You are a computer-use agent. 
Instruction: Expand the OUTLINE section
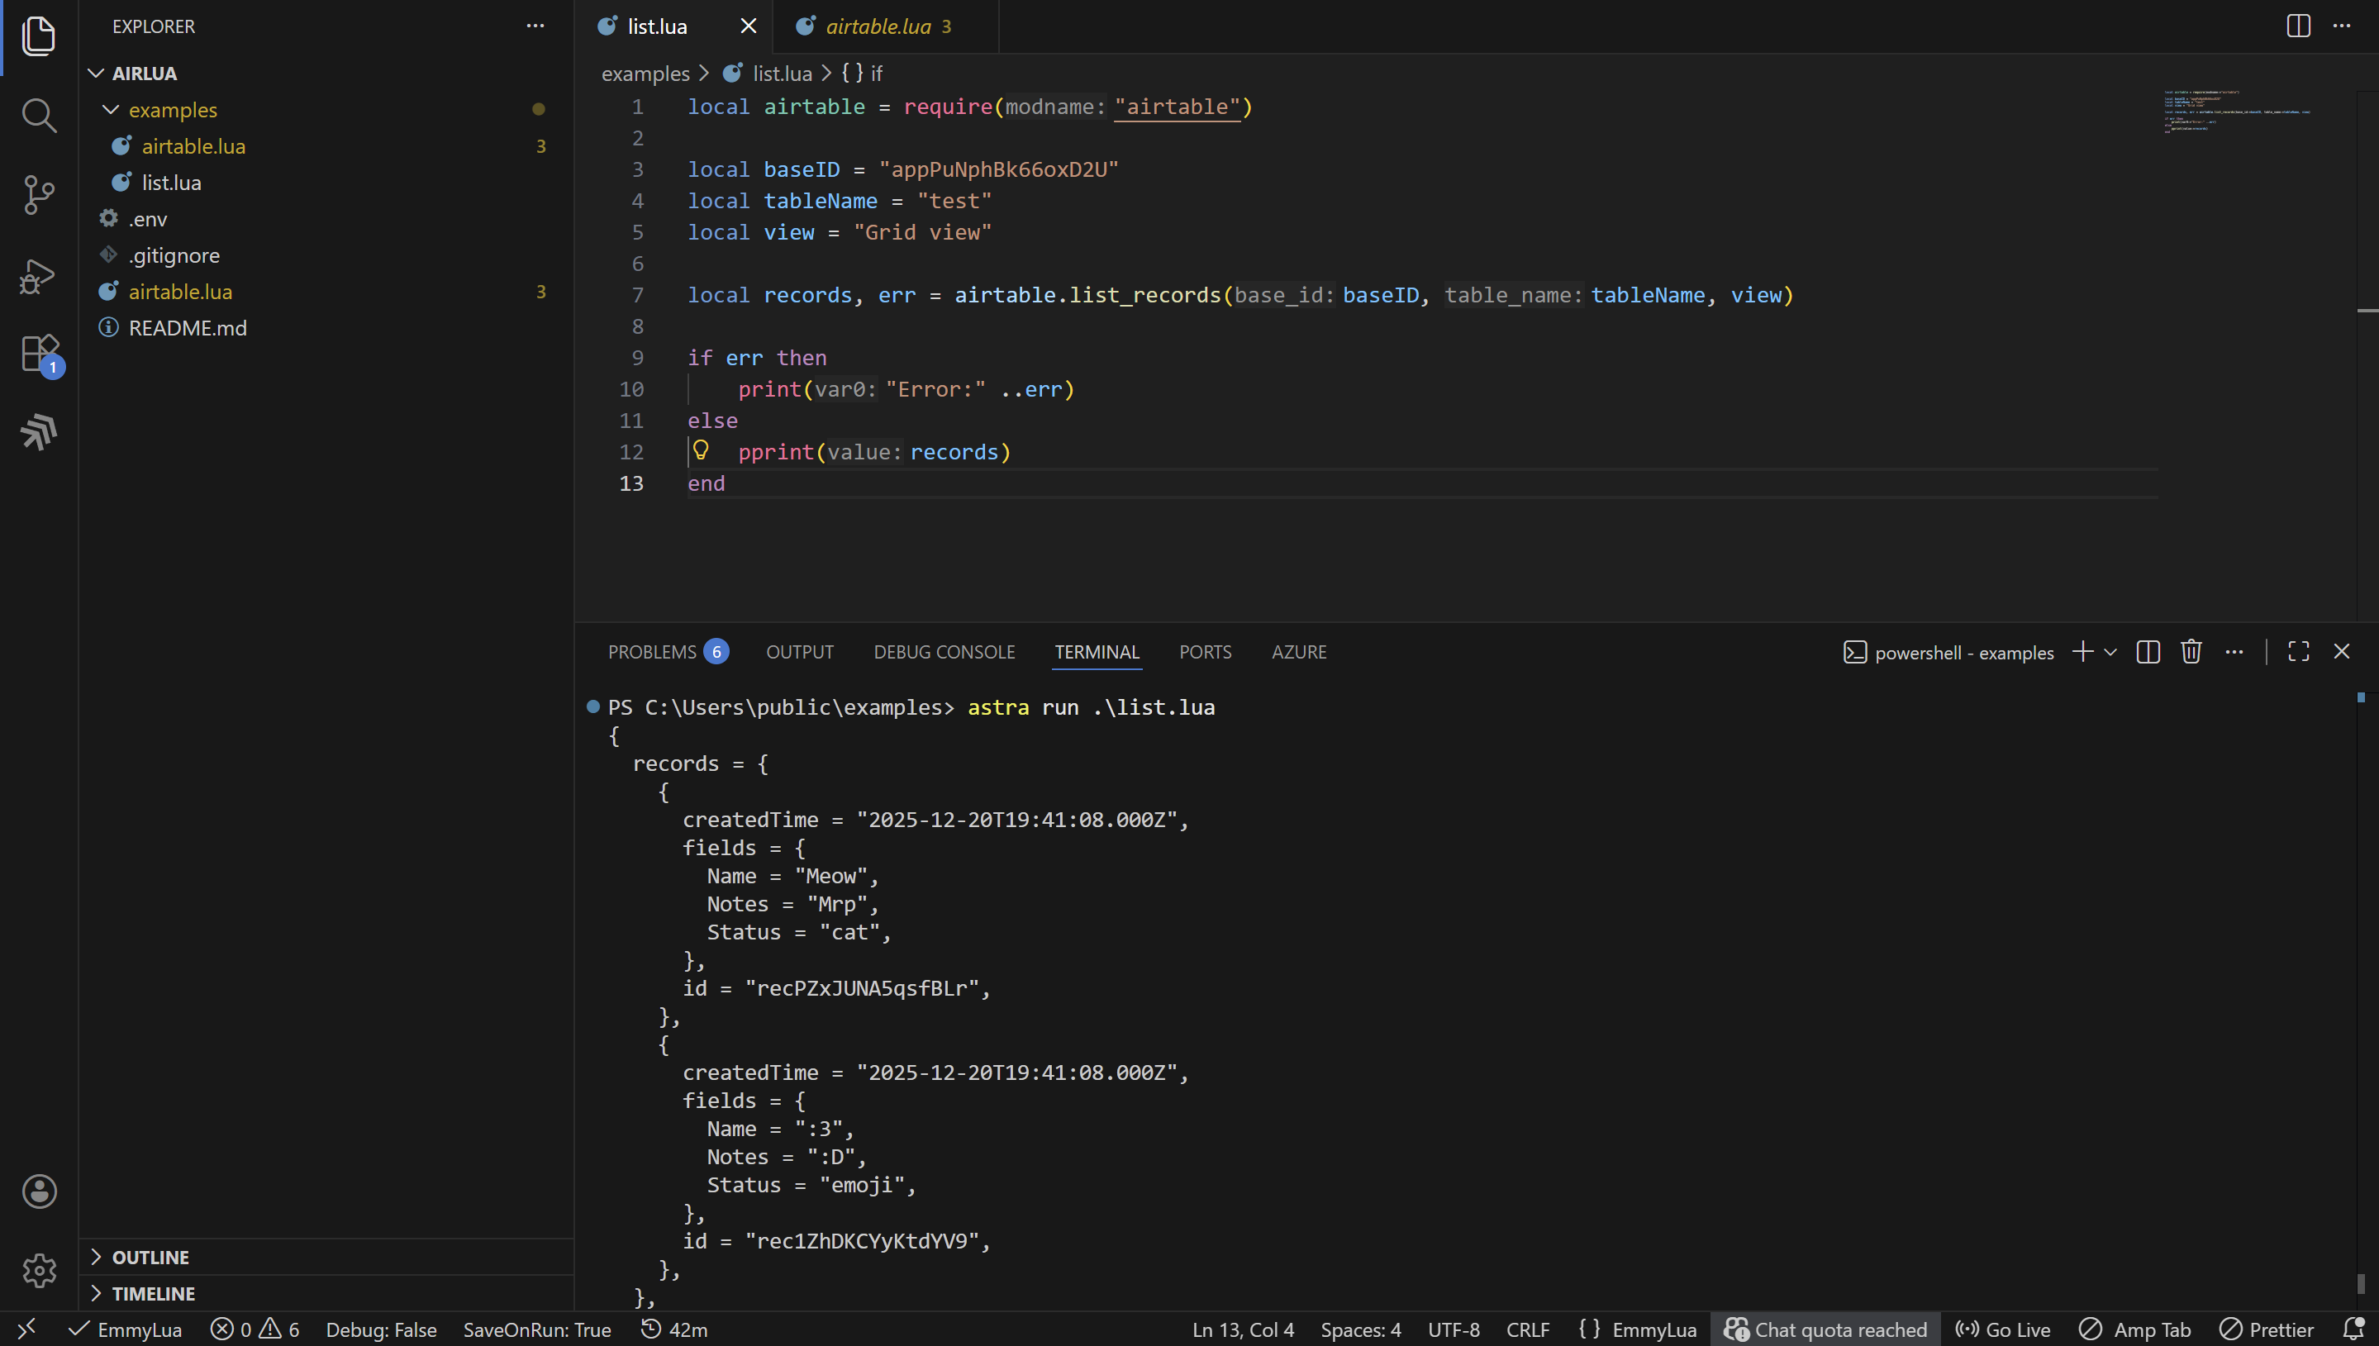150,1258
